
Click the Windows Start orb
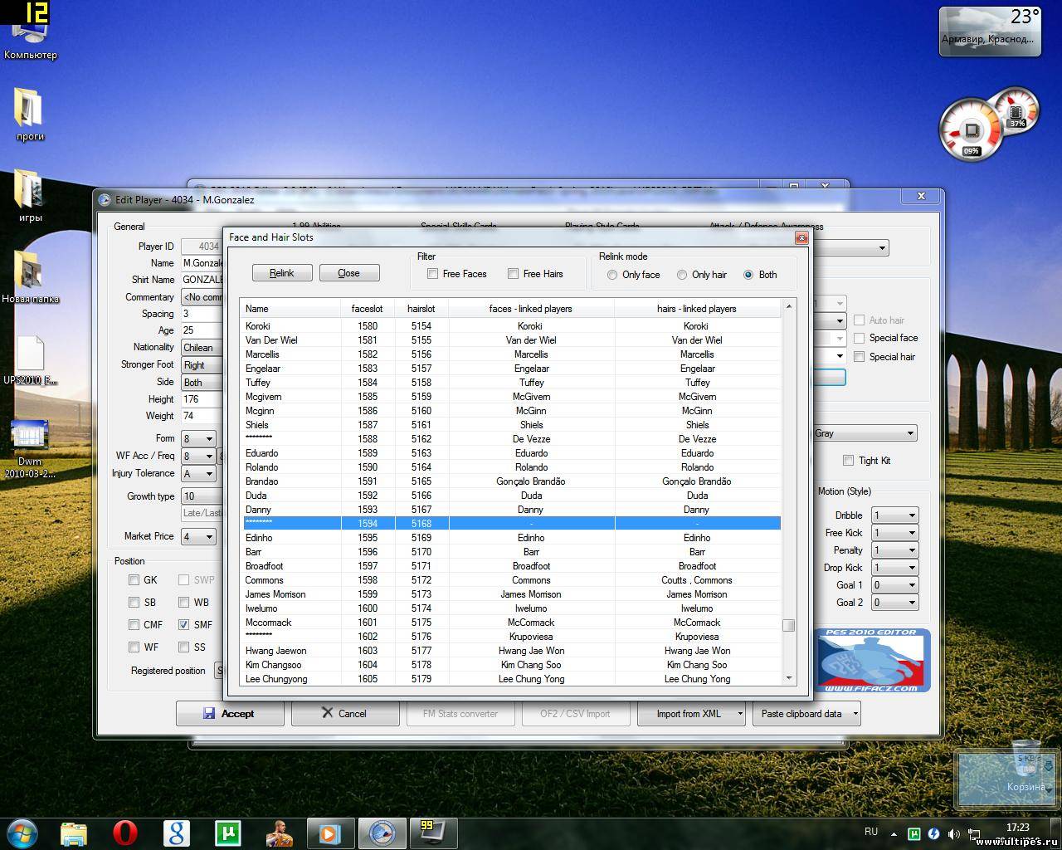click(22, 833)
